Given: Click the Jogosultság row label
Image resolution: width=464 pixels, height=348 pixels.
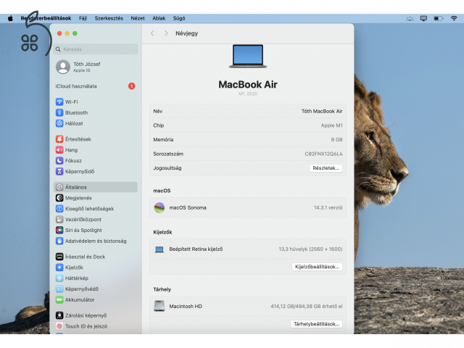Looking at the screenshot, I should click(x=167, y=168).
